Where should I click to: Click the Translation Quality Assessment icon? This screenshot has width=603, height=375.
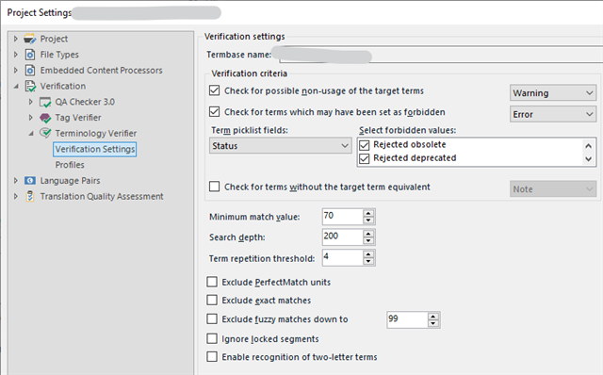tap(30, 196)
